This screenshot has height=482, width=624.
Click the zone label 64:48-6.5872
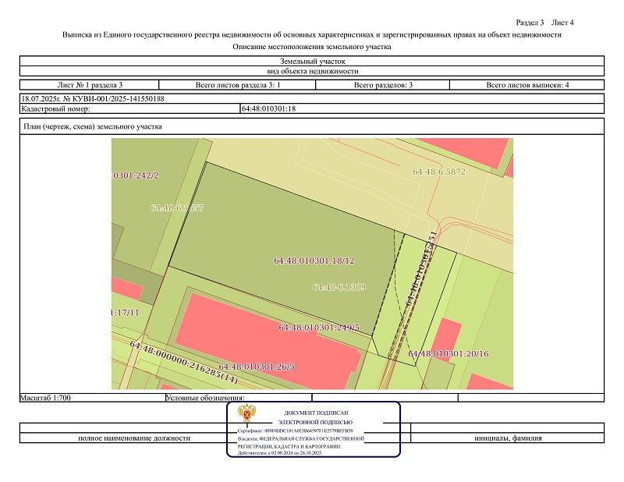click(438, 171)
